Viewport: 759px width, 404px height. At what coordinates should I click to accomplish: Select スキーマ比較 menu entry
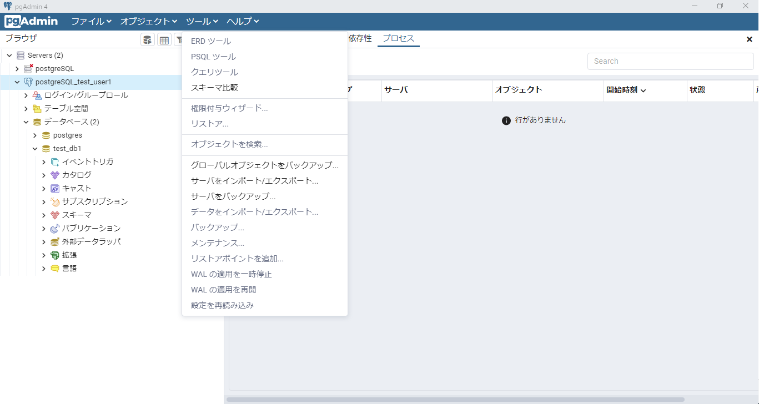point(265,88)
